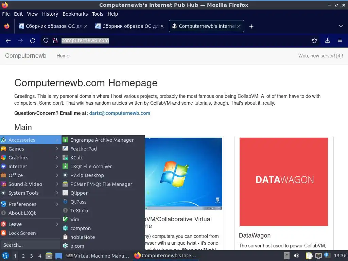Screen dimensions: 348x261
Task: Open the Bookmarks menu
Action: tap(75, 14)
